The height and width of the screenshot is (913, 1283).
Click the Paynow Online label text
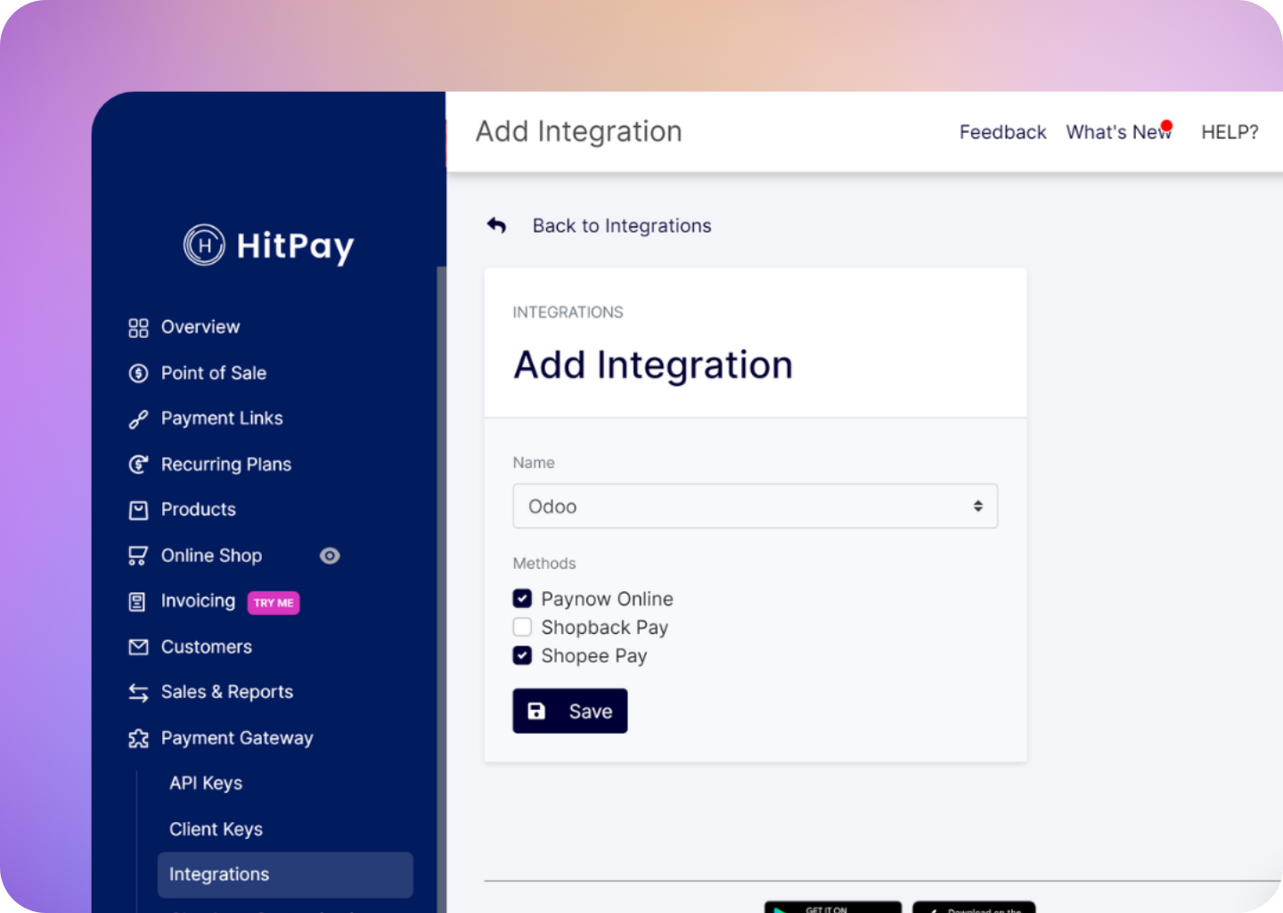pyautogui.click(x=607, y=599)
